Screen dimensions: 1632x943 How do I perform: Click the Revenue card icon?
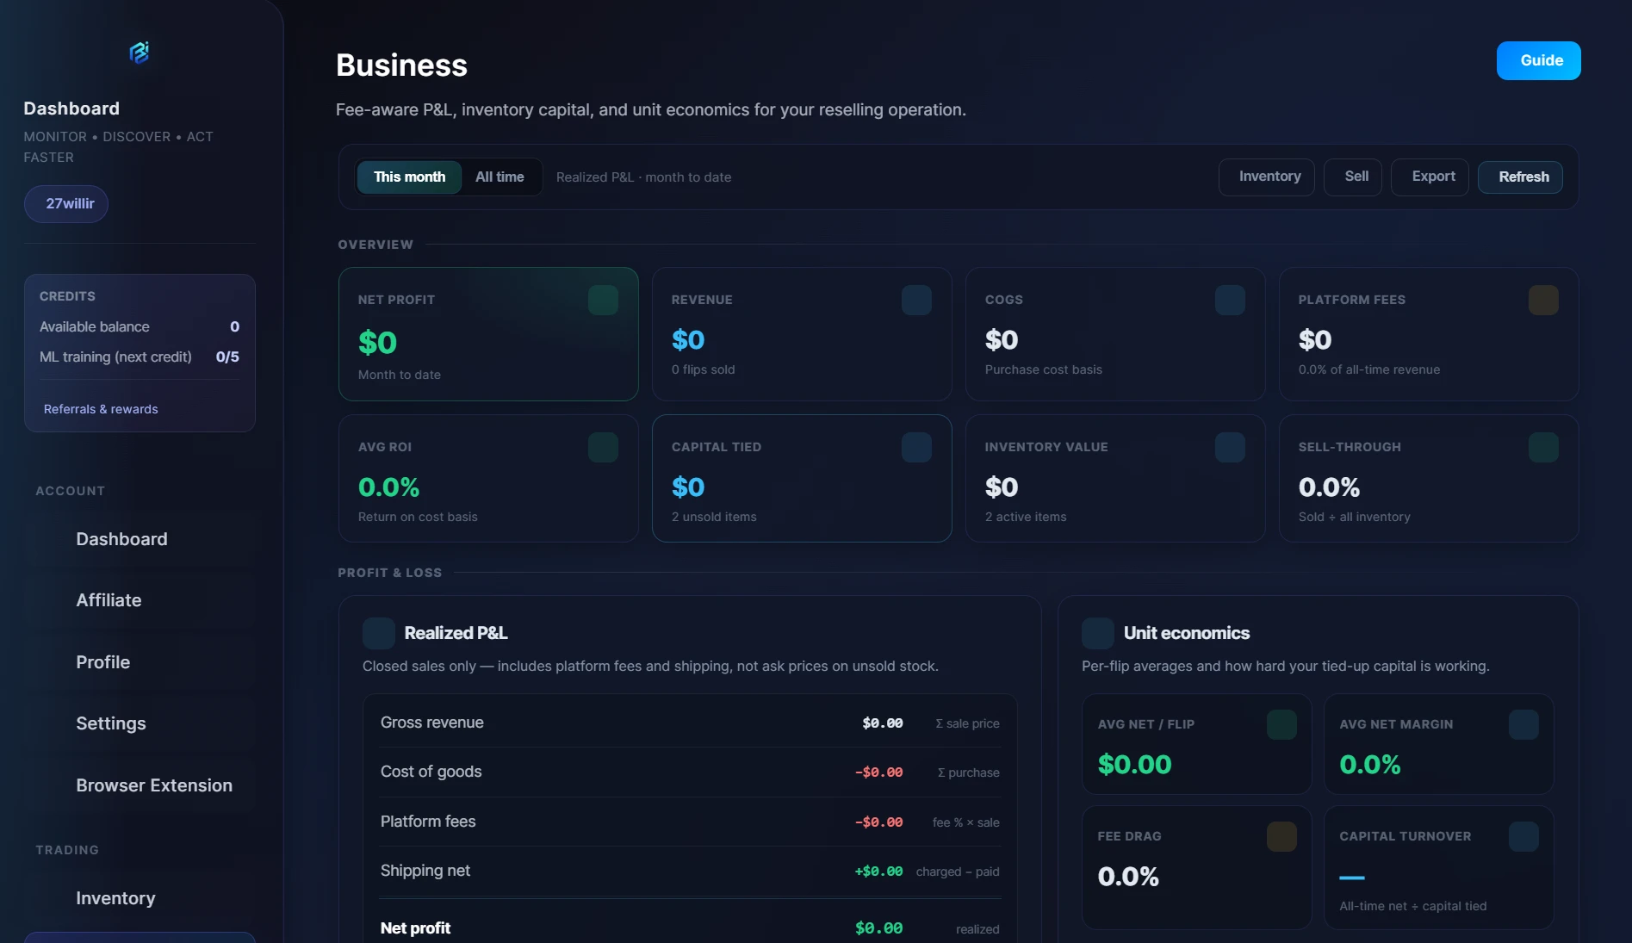click(916, 300)
